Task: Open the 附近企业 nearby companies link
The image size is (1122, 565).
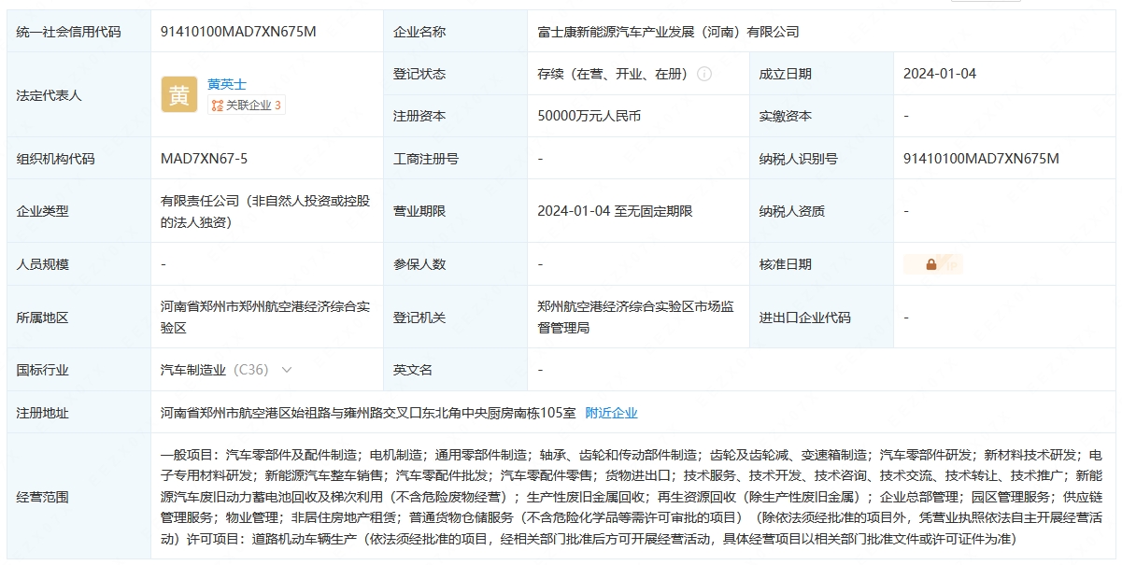Action: pos(611,413)
